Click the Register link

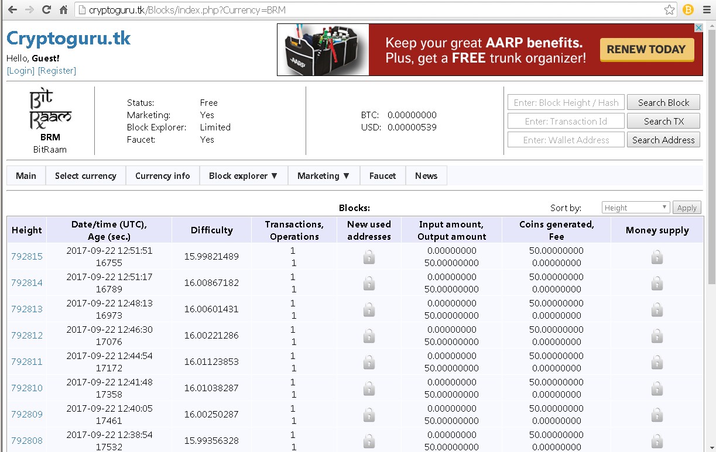coord(57,71)
